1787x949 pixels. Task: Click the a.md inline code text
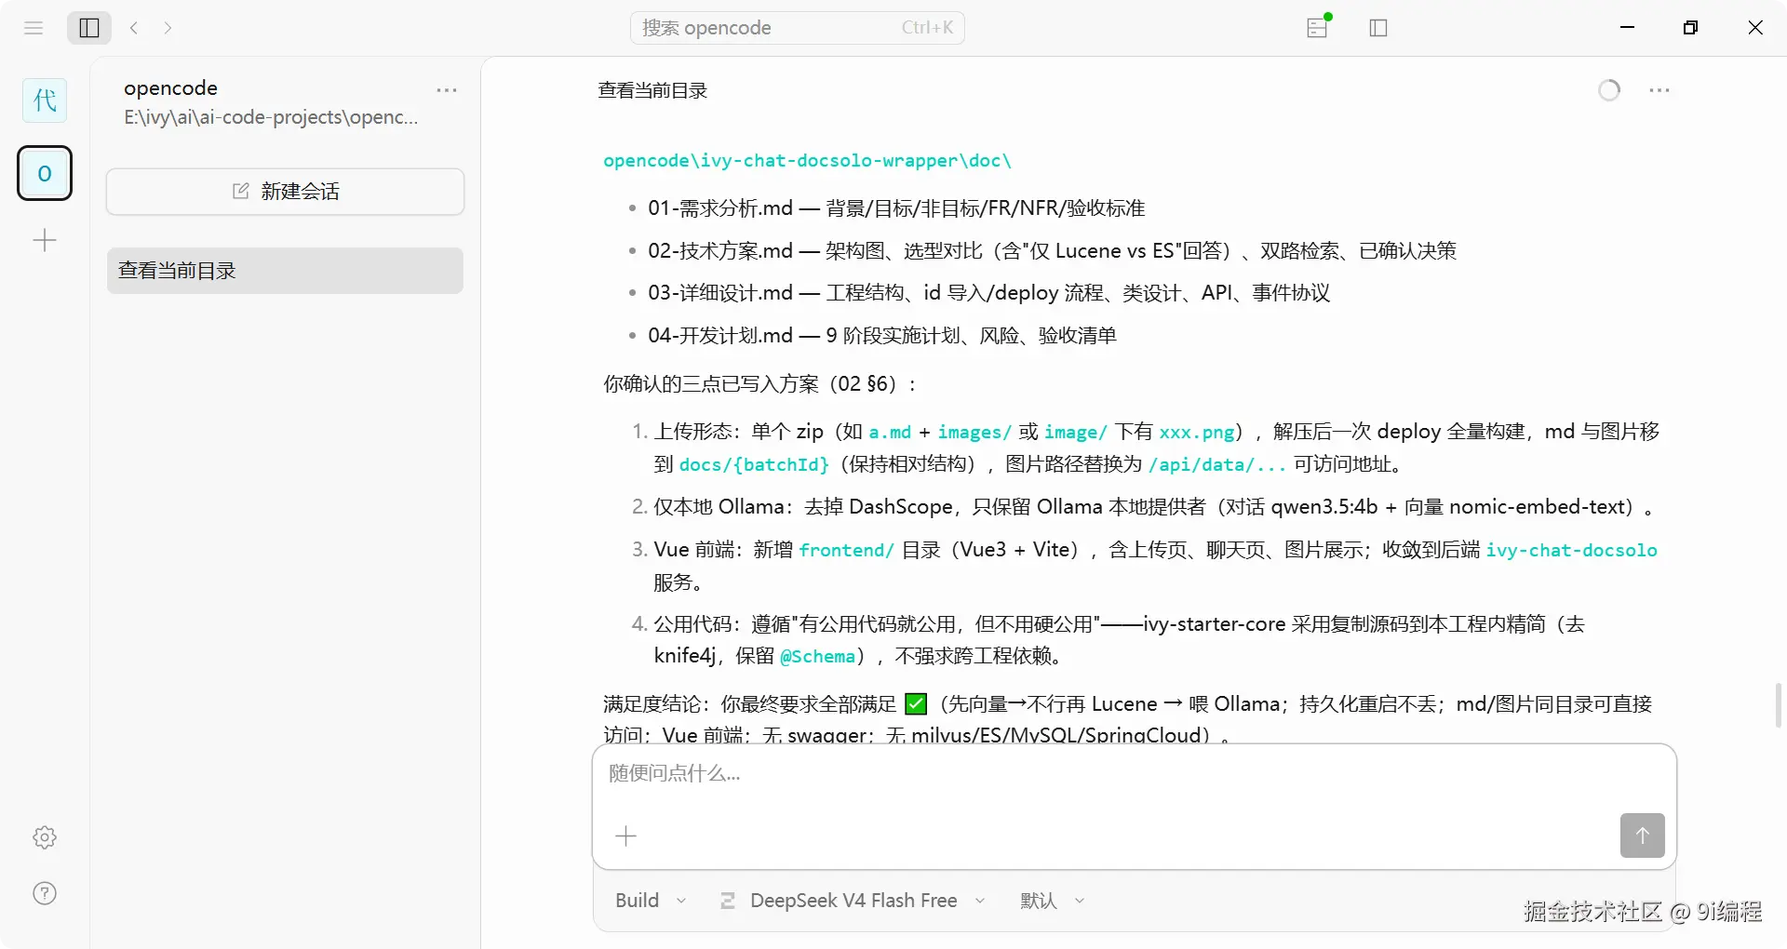pos(890,432)
